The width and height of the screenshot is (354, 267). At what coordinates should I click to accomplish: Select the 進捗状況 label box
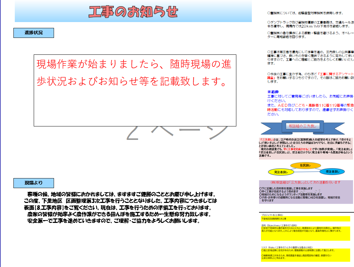(x=34, y=33)
